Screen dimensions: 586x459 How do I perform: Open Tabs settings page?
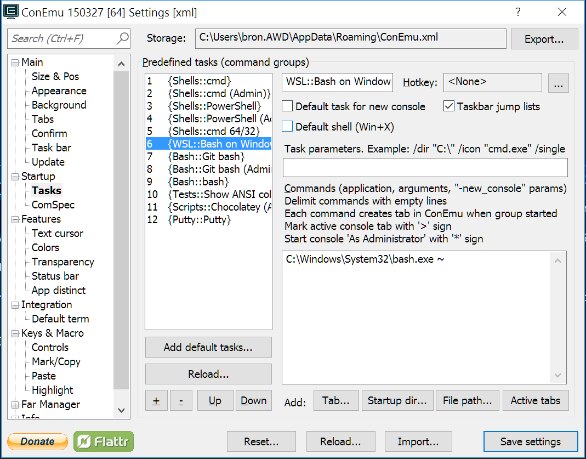tap(43, 119)
